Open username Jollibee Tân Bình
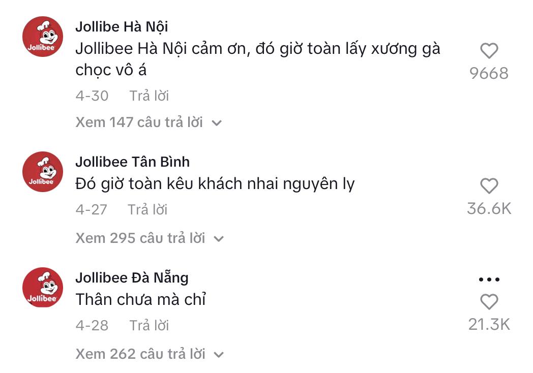 click(133, 162)
